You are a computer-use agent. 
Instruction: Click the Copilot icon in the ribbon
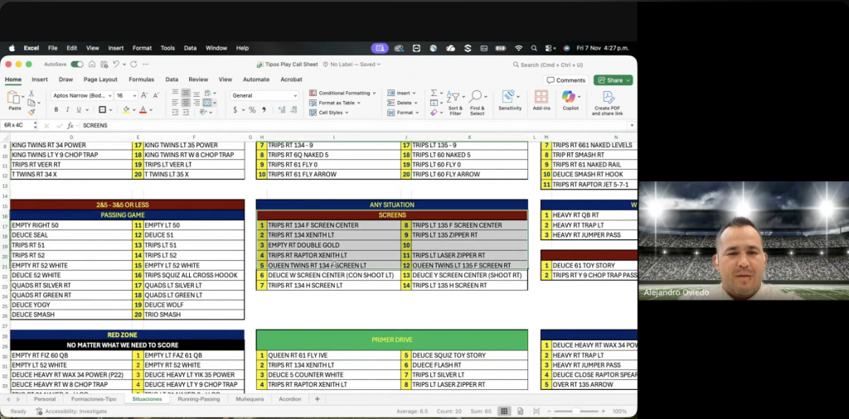coord(570,98)
